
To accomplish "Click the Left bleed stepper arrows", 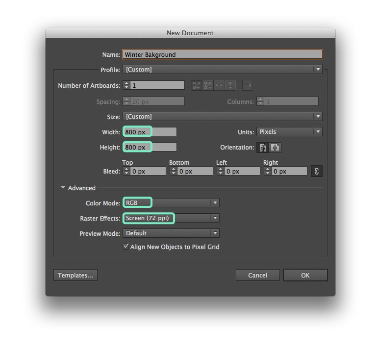I will click(220, 171).
